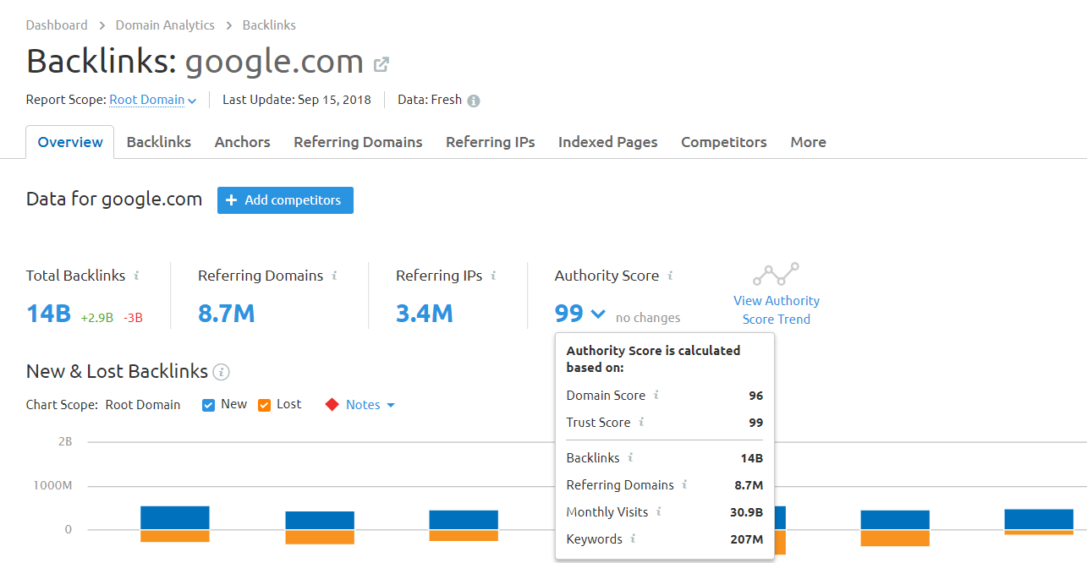Screen dimensions: 1087x563
Task: Click Domain Analytics in the breadcrumb
Action: (165, 25)
